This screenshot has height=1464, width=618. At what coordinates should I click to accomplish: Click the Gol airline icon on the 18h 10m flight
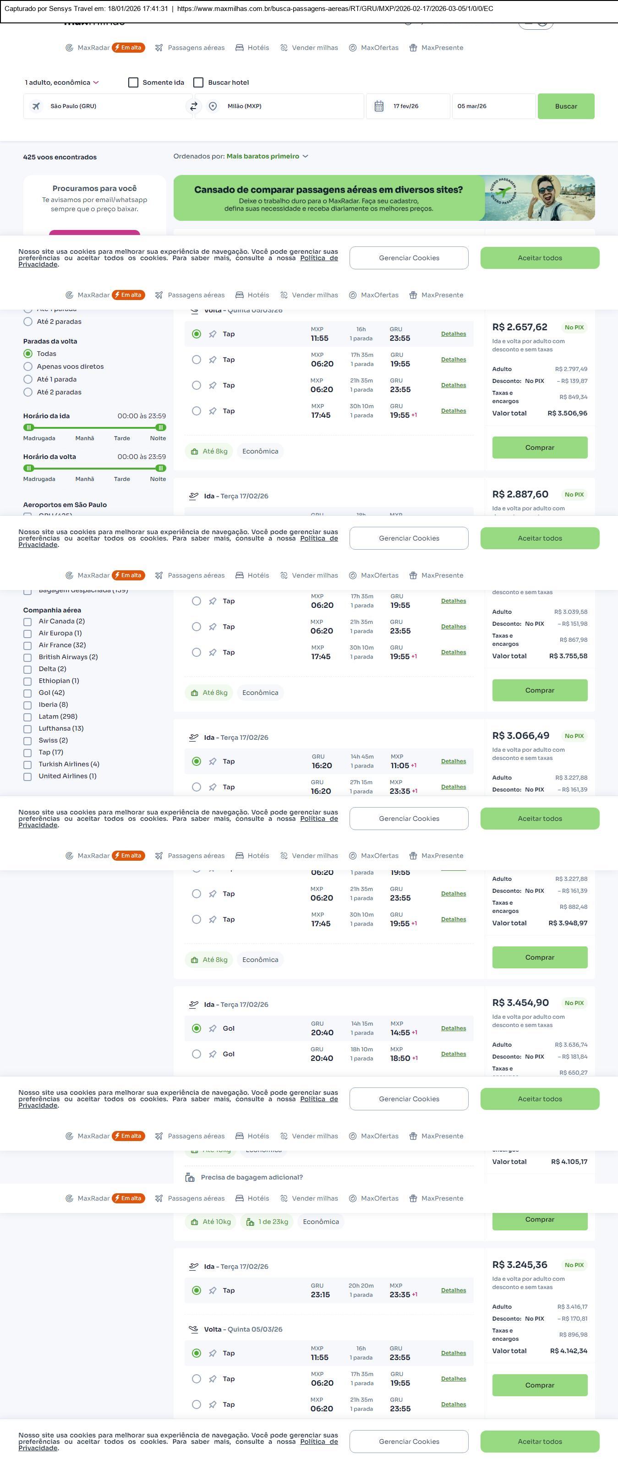(x=213, y=1054)
